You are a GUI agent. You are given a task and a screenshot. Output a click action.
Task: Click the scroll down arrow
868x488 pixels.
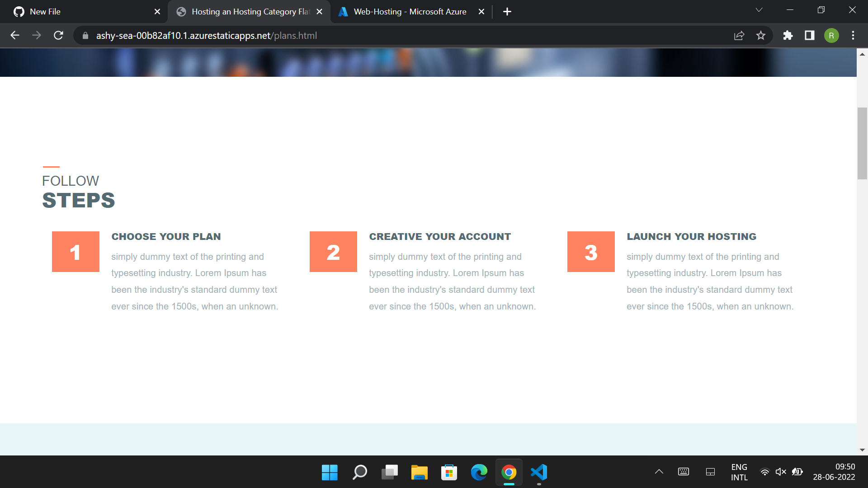(862, 450)
